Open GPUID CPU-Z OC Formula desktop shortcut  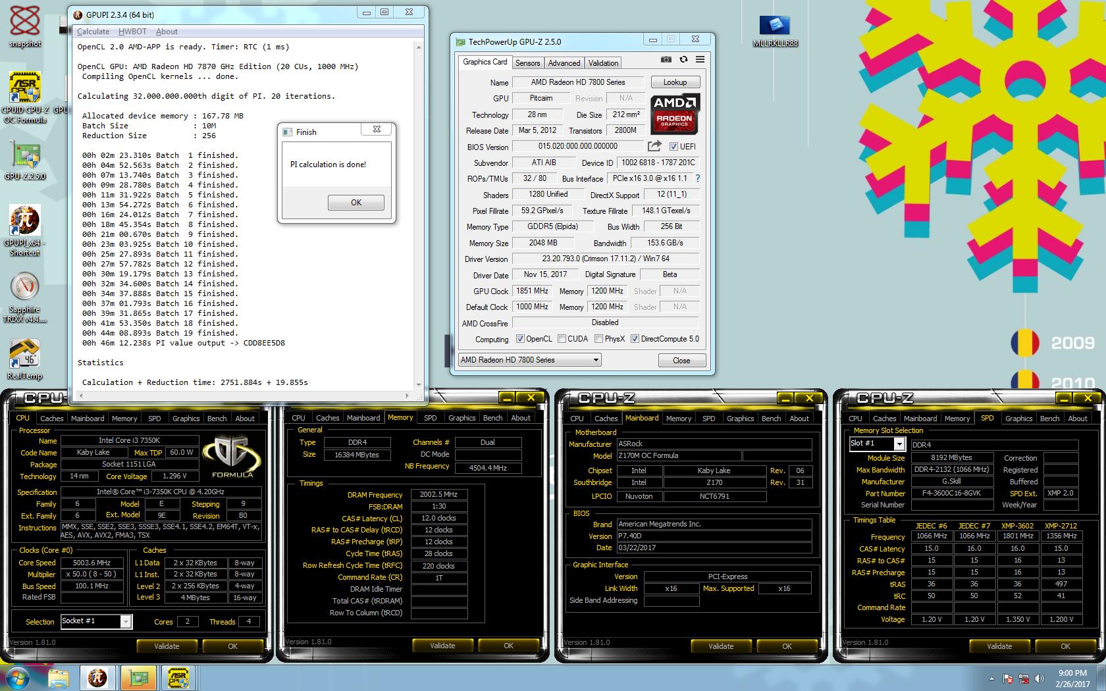[25, 97]
